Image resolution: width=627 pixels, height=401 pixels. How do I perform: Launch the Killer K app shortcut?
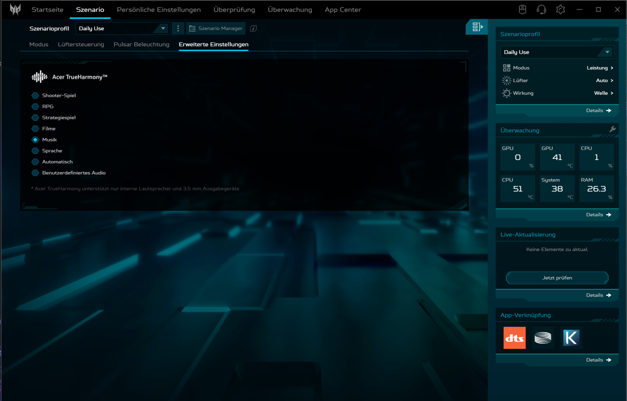tap(571, 338)
